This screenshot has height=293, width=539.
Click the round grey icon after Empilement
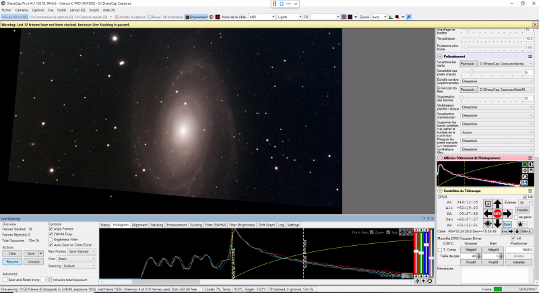tap(212, 17)
